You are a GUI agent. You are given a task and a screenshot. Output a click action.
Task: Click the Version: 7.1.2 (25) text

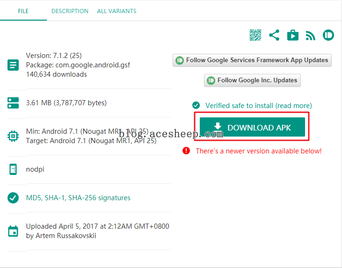[x=54, y=56]
